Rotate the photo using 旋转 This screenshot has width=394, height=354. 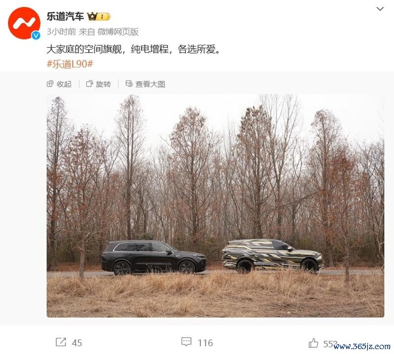[103, 84]
